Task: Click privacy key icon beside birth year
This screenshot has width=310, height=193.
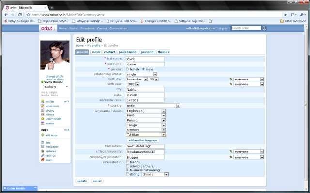Action: [231, 84]
